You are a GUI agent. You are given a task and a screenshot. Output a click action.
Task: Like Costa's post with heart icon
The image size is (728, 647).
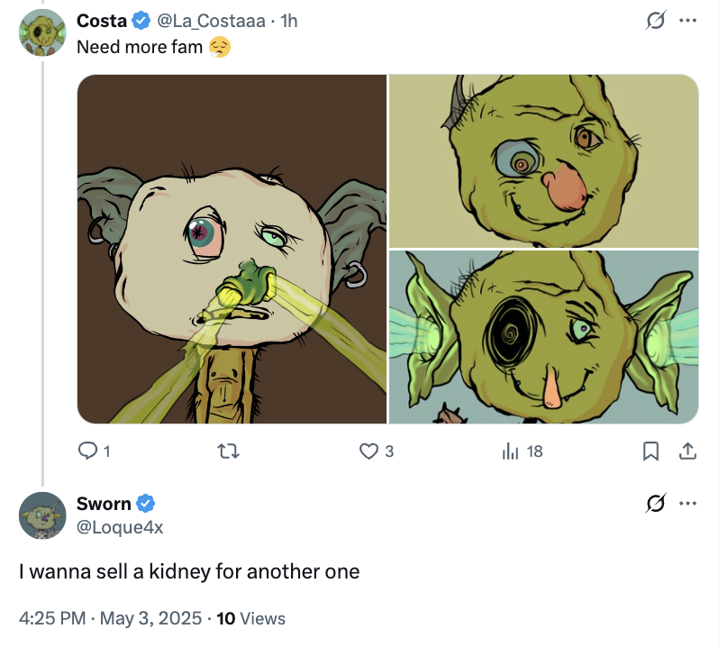pos(369,451)
